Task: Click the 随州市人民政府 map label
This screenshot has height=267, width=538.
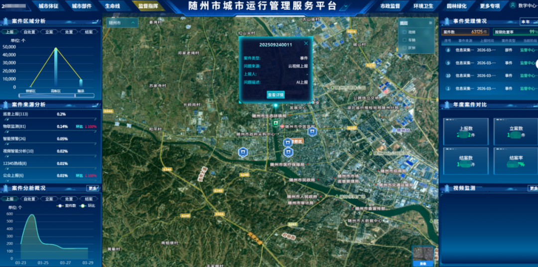Action: point(303,196)
